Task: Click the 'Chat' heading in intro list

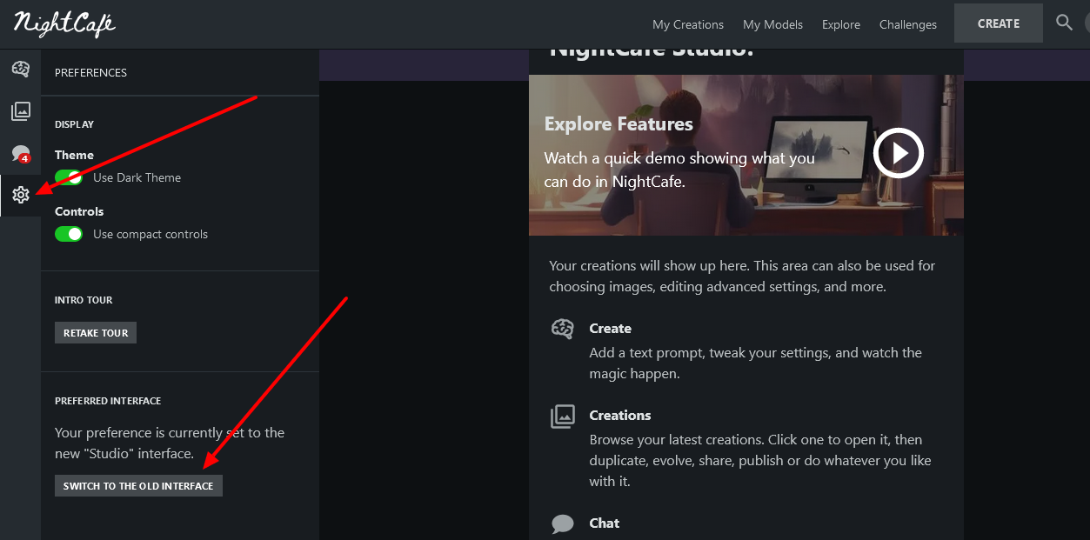Action: pos(605,523)
